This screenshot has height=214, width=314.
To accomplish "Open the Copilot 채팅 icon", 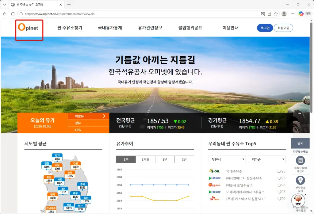I will (x=304, y=14).
